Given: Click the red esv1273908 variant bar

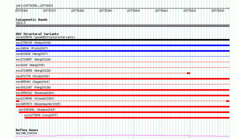Looking at the screenshot, I should click(127, 118).
